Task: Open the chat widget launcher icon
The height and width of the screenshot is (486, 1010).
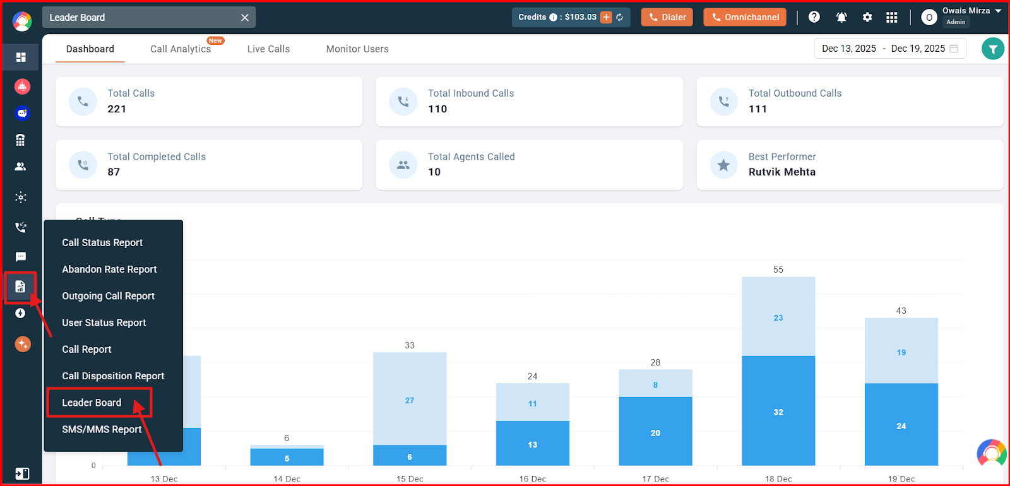Action: pos(991,453)
